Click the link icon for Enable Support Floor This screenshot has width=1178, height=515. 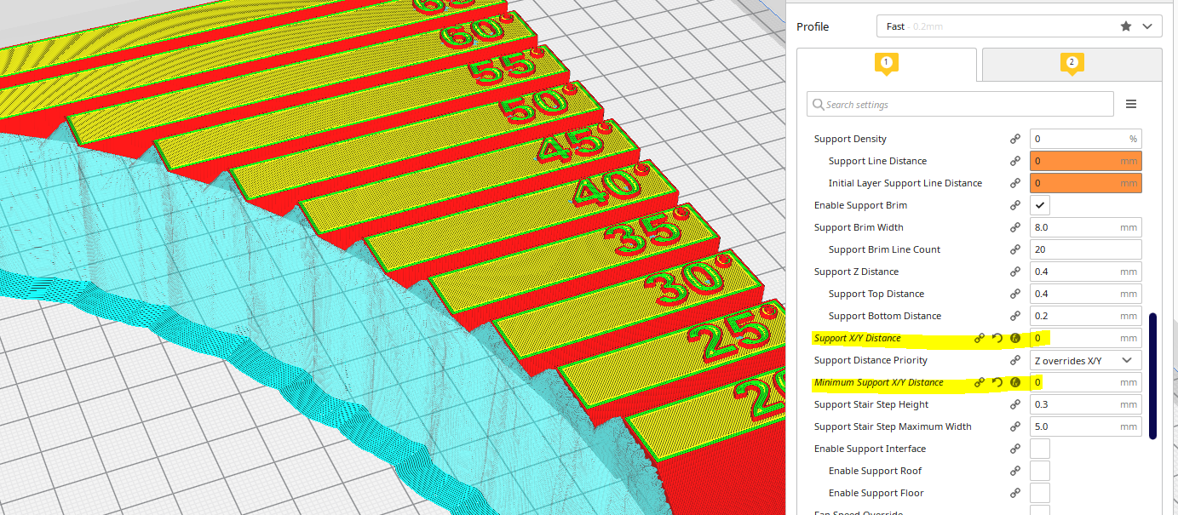[1015, 493]
